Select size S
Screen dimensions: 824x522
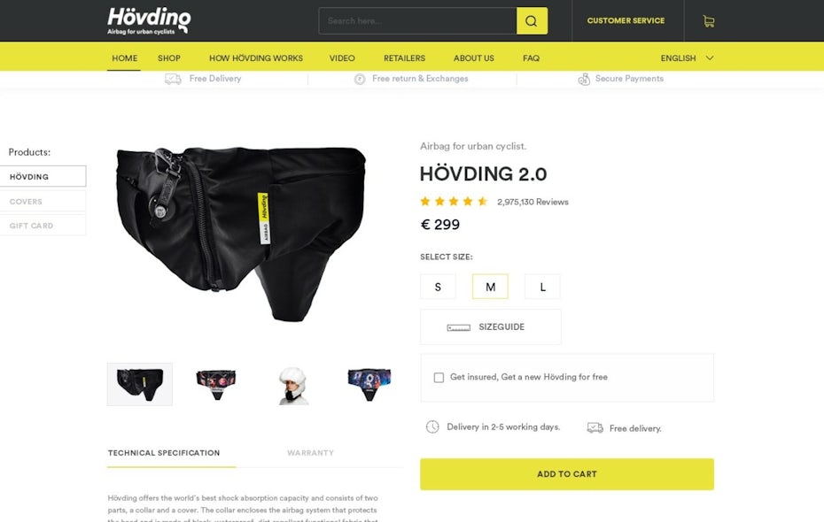tap(438, 287)
